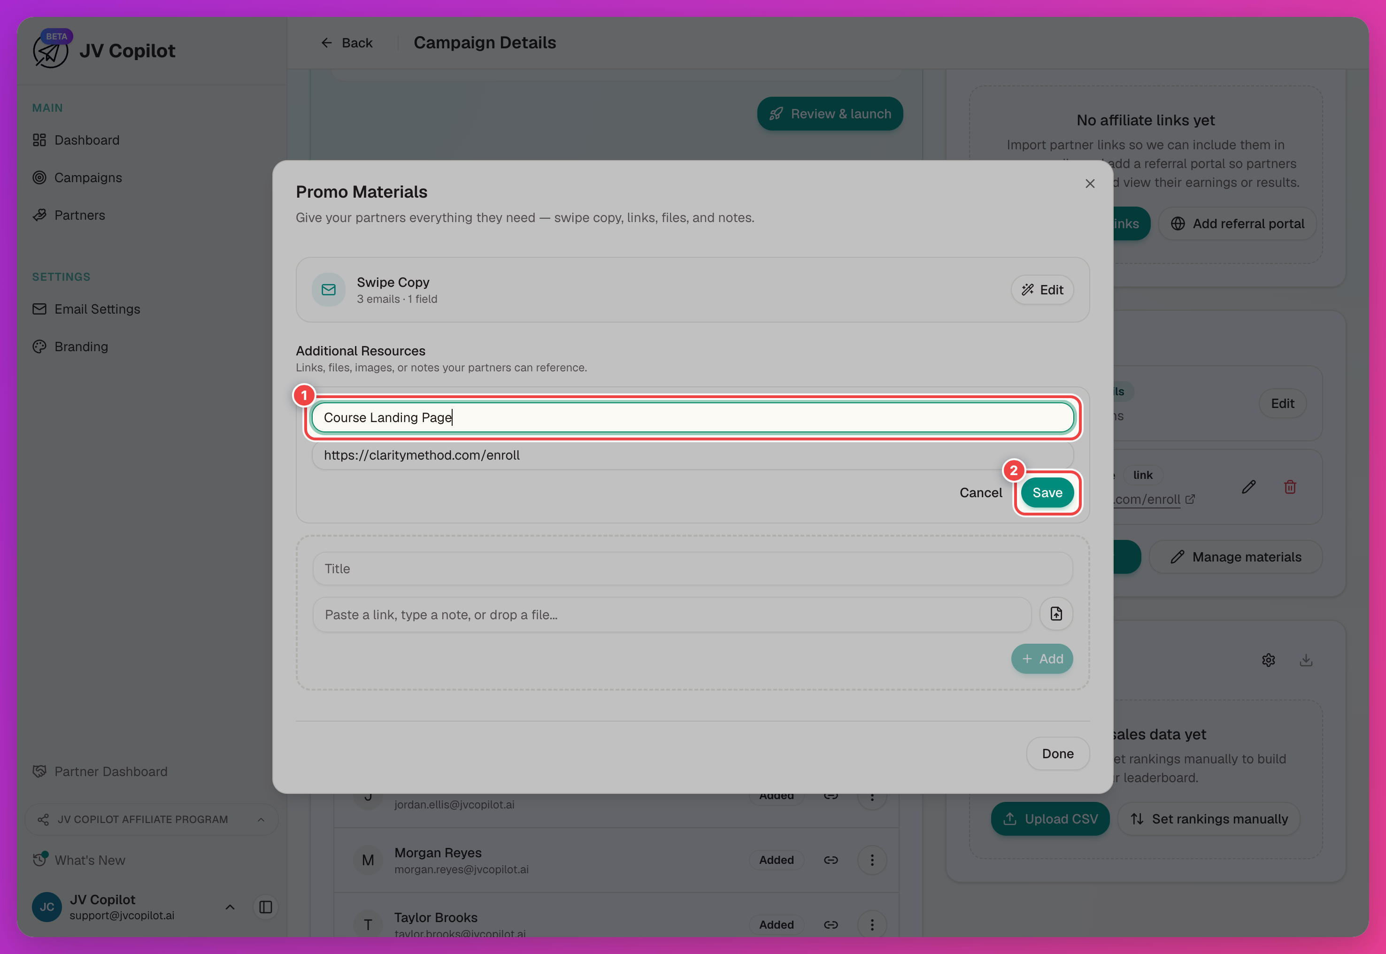Click the paste link or note field
This screenshot has width=1386, height=954.
click(671, 615)
